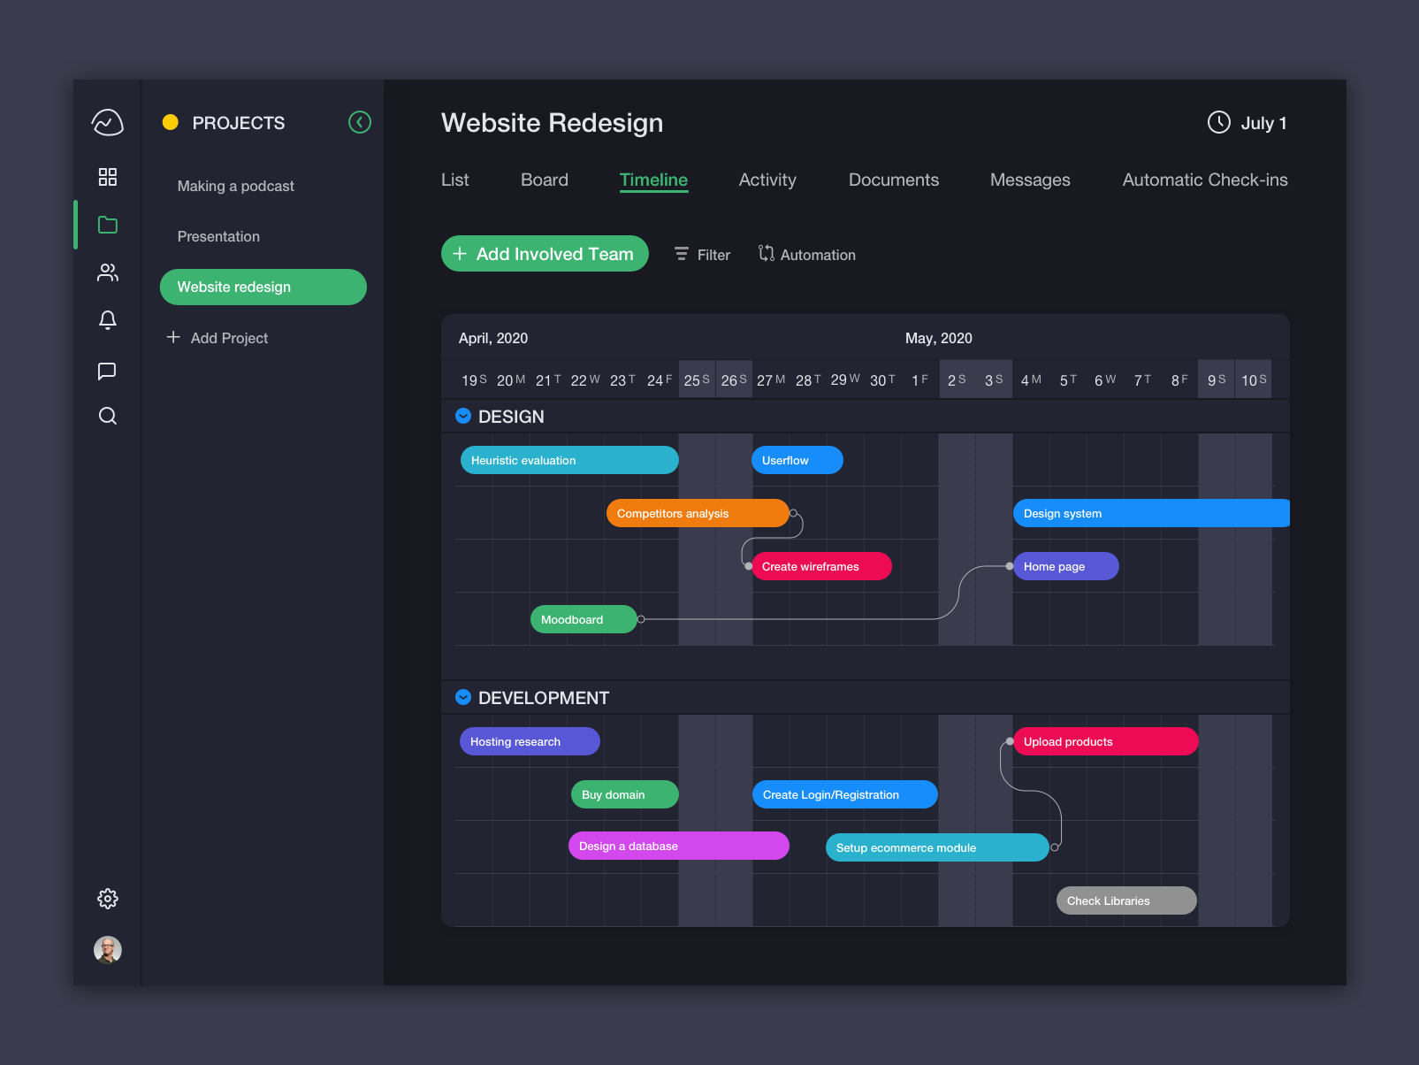The width and height of the screenshot is (1419, 1065).
Task: Click April, 2020 month label
Action: (493, 338)
